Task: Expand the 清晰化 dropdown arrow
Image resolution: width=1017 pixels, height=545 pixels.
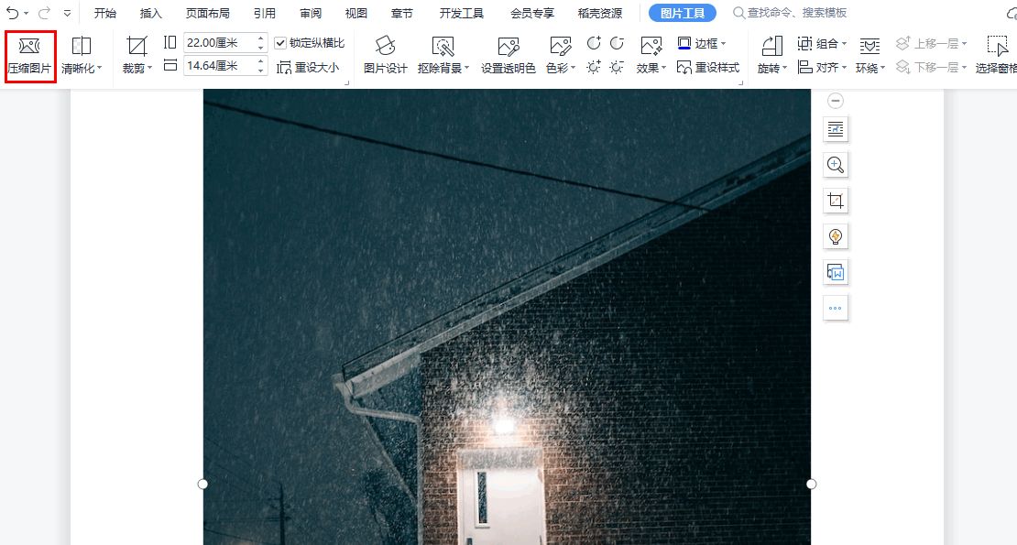Action: pos(99,68)
